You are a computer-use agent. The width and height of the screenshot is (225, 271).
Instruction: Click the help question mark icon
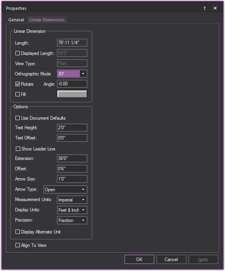pos(204,8)
